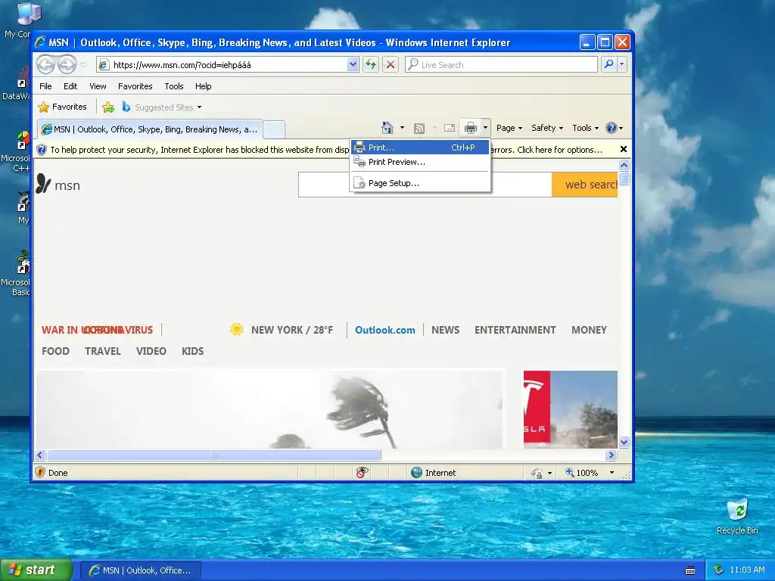775x581 pixels.
Task: Click the magnifier Search button
Action: click(x=609, y=64)
